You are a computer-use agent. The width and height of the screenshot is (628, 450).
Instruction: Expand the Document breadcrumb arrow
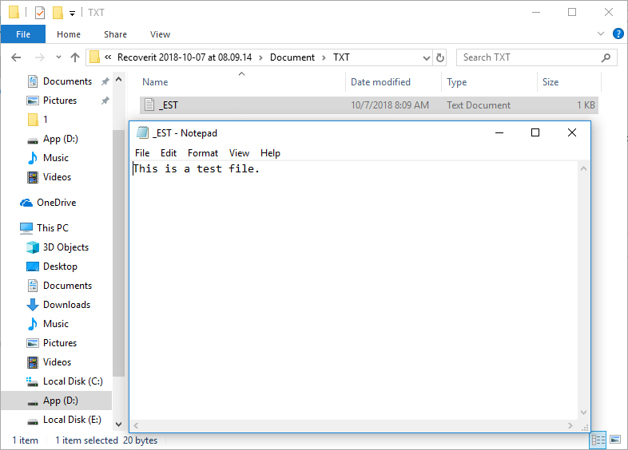click(x=324, y=57)
